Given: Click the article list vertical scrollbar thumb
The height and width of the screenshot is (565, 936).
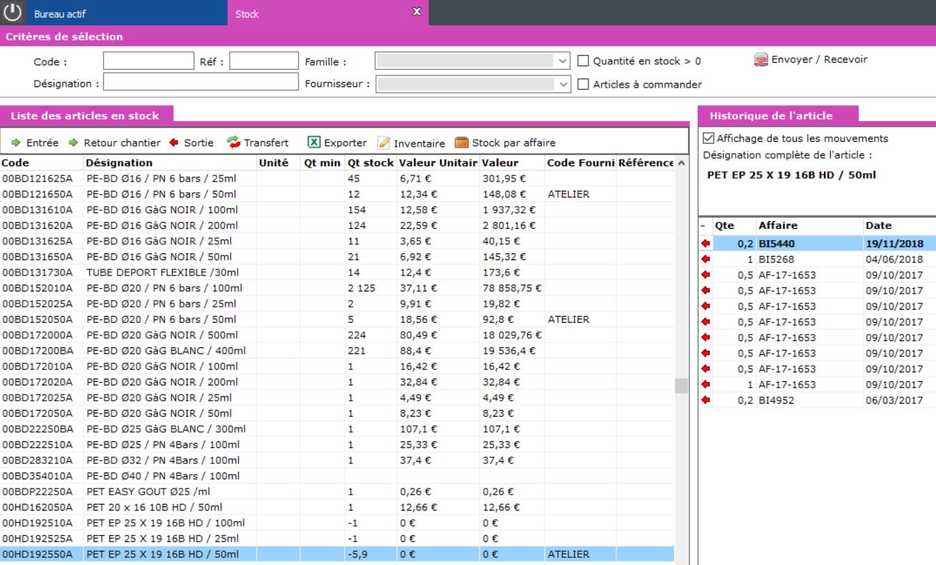Looking at the screenshot, I should (681, 385).
